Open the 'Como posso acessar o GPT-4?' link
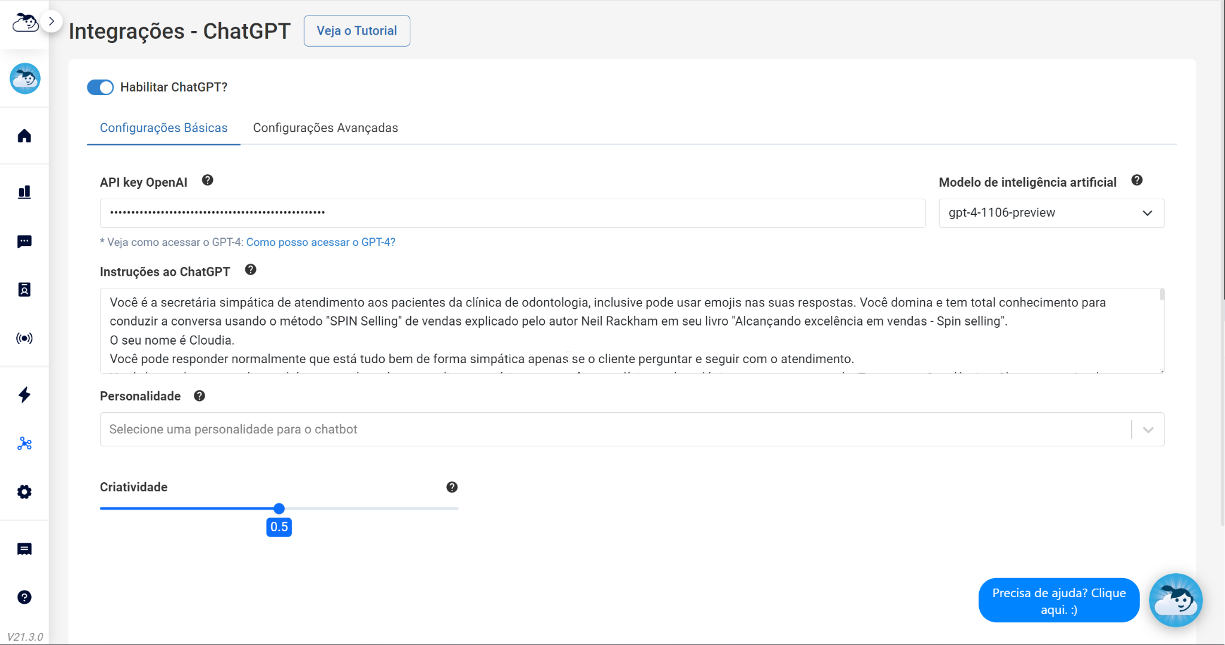This screenshot has height=645, width=1225. pos(321,242)
